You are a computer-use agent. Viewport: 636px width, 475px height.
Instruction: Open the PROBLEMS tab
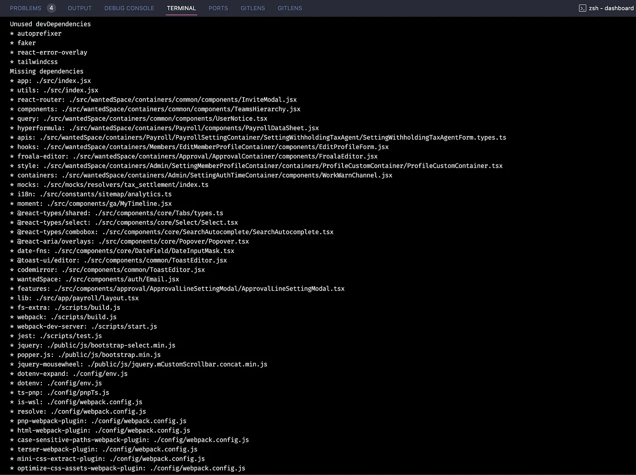tap(25, 8)
